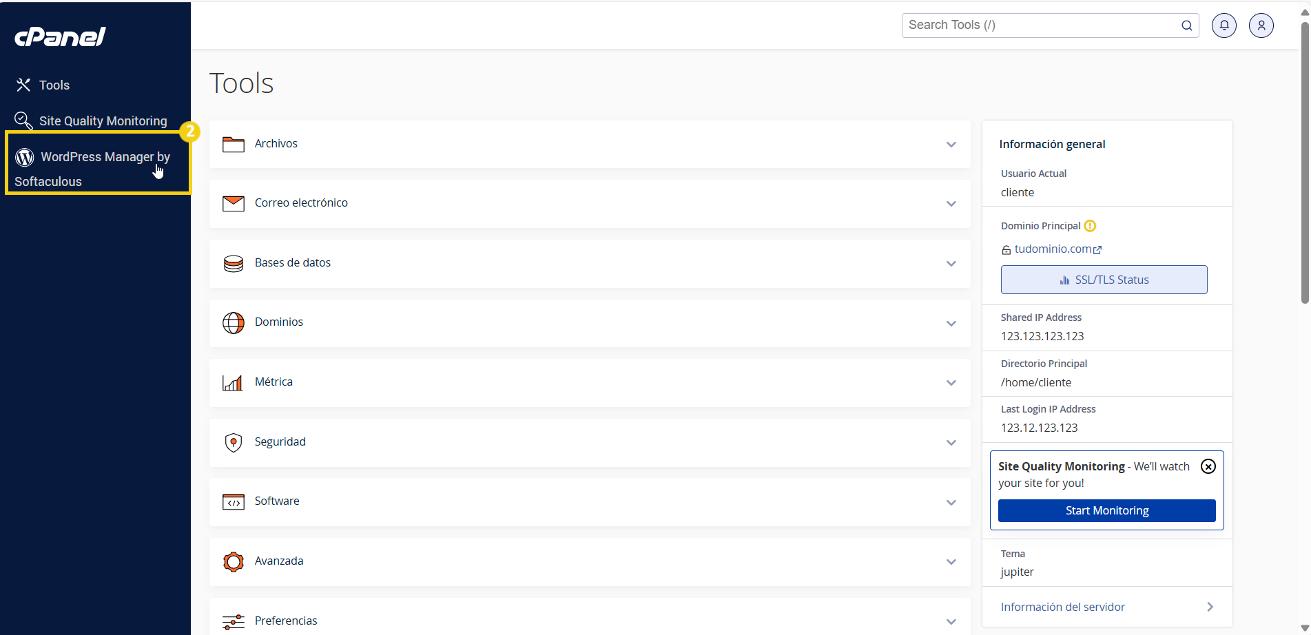
Task: Click the search magnifier icon
Action: click(x=1186, y=25)
